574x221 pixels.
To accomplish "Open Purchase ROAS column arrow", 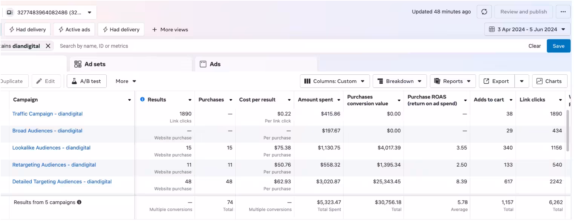I will (x=465, y=100).
